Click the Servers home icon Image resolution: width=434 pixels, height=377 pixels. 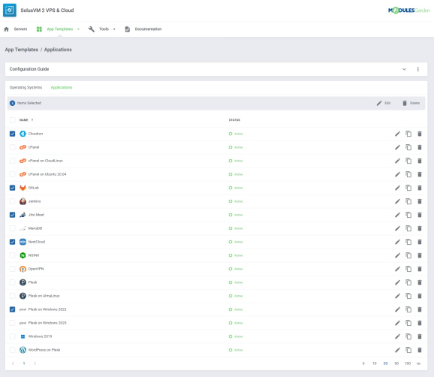click(x=6, y=29)
